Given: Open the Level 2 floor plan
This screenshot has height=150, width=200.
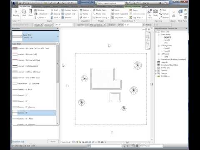Looking at the screenshot, I should tap(167, 40).
